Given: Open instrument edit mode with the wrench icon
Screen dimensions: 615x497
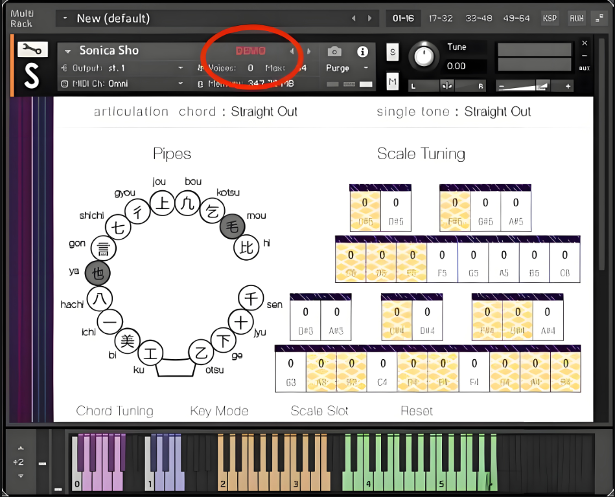Looking at the screenshot, I should click(x=32, y=49).
